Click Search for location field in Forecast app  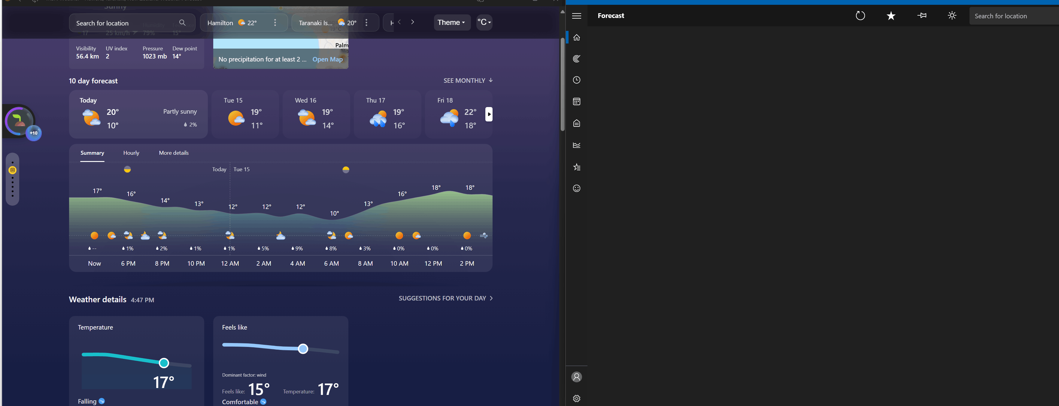pos(1014,16)
